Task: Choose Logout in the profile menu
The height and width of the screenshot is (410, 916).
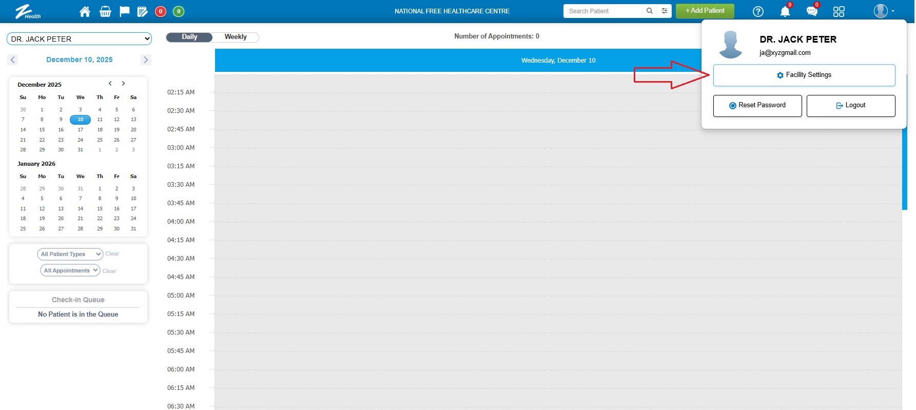Action: pos(850,105)
